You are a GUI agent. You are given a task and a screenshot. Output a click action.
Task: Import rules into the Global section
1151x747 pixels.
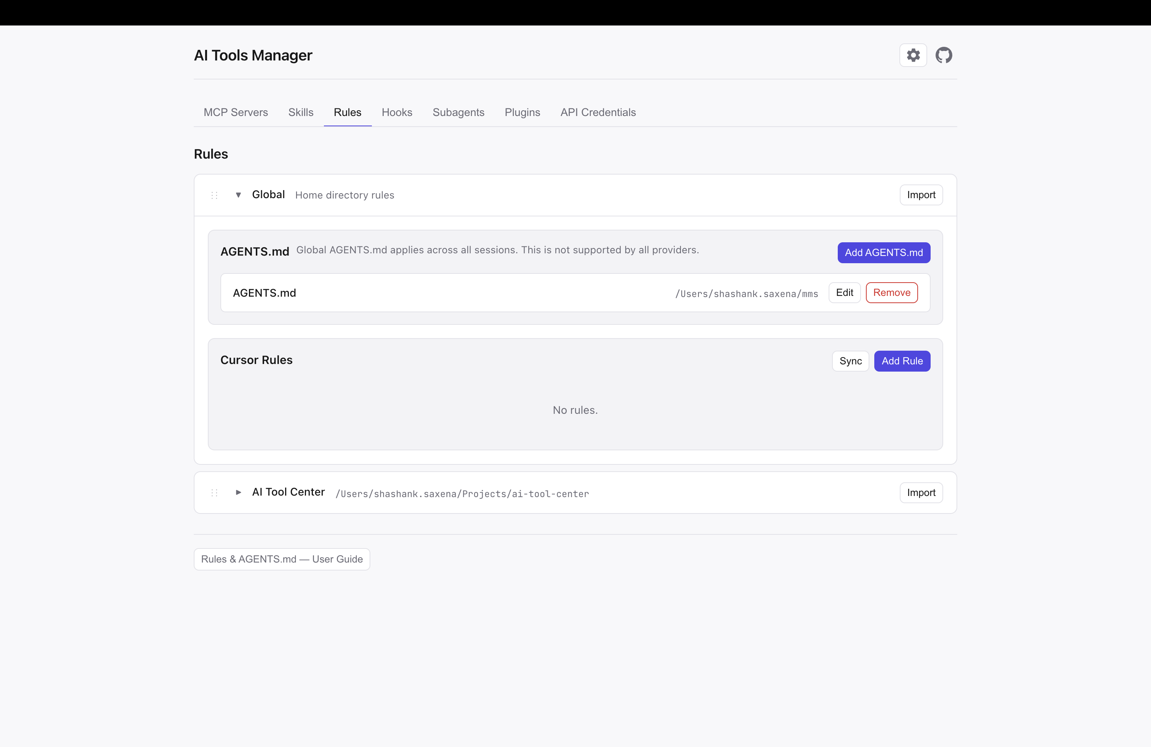pyautogui.click(x=921, y=194)
